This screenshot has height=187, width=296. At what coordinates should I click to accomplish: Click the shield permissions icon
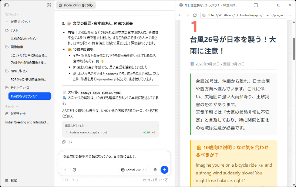point(74,170)
